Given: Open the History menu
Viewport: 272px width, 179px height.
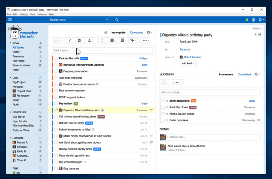Looking at the screenshot, I should click(x=24, y=15).
